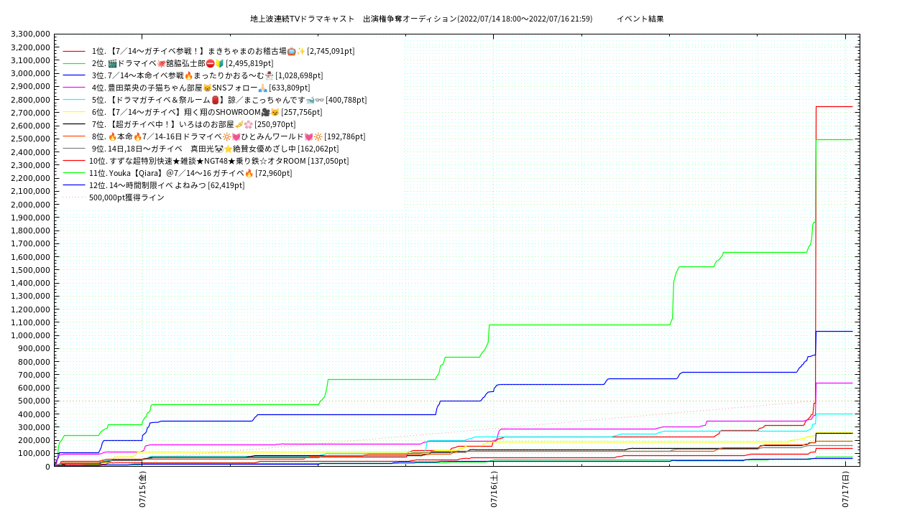Image resolution: width=920 pixels, height=517 pixels.
Task: Click y-axis label 1,500,000
Action: pyautogui.click(x=31, y=270)
